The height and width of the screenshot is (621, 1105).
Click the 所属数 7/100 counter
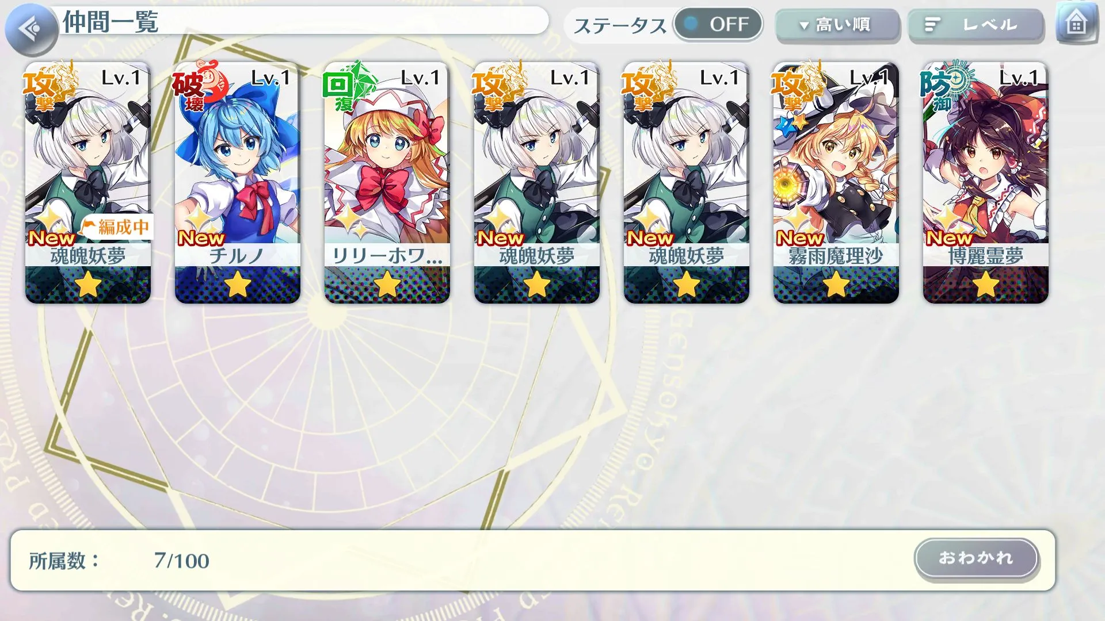pos(119,561)
